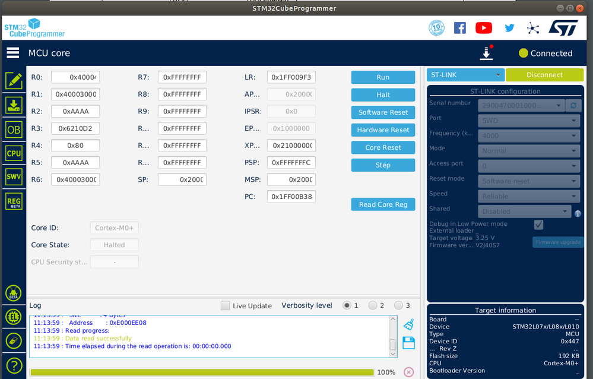Open the chip icon in sidebar
593x379 pixels.
[14, 317]
